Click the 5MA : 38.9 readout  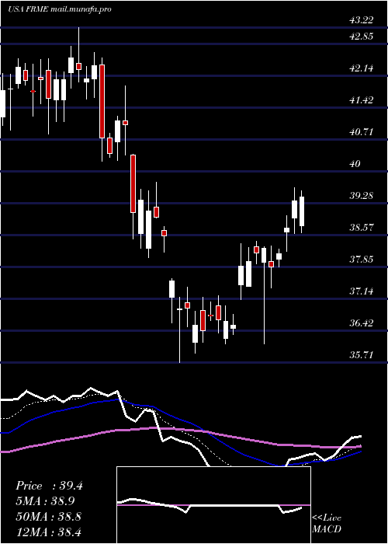[x=45, y=501]
